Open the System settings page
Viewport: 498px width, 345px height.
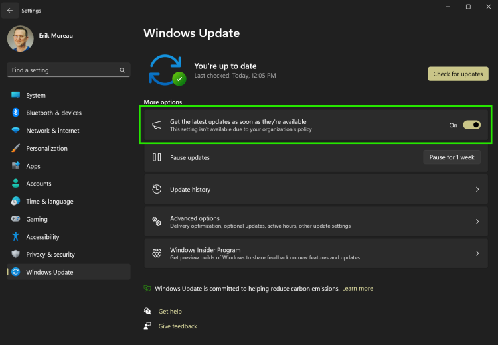(x=36, y=96)
